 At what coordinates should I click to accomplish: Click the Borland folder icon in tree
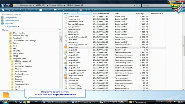pyautogui.click(x=12, y=79)
